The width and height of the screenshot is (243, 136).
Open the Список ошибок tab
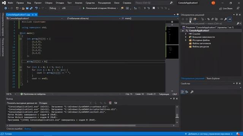click(14, 129)
